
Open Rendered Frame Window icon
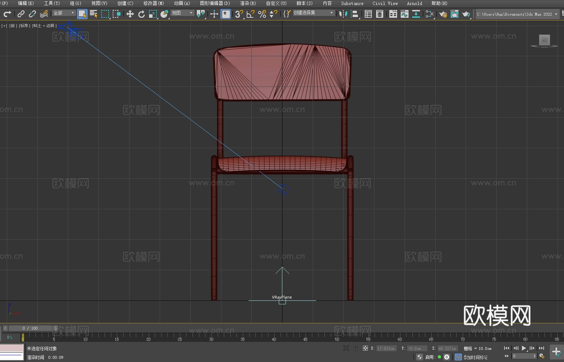coord(455,14)
